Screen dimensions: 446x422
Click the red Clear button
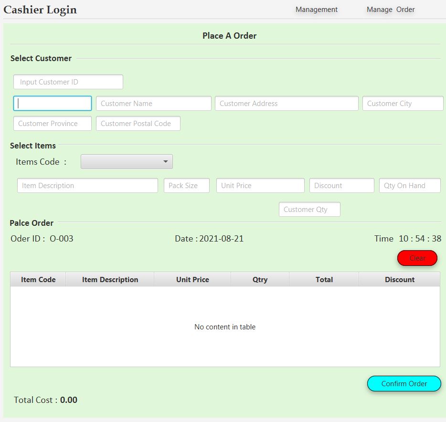click(416, 258)
